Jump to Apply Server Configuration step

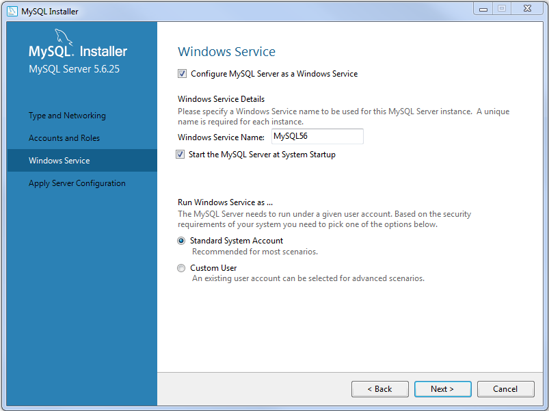[x=77, y=183]
